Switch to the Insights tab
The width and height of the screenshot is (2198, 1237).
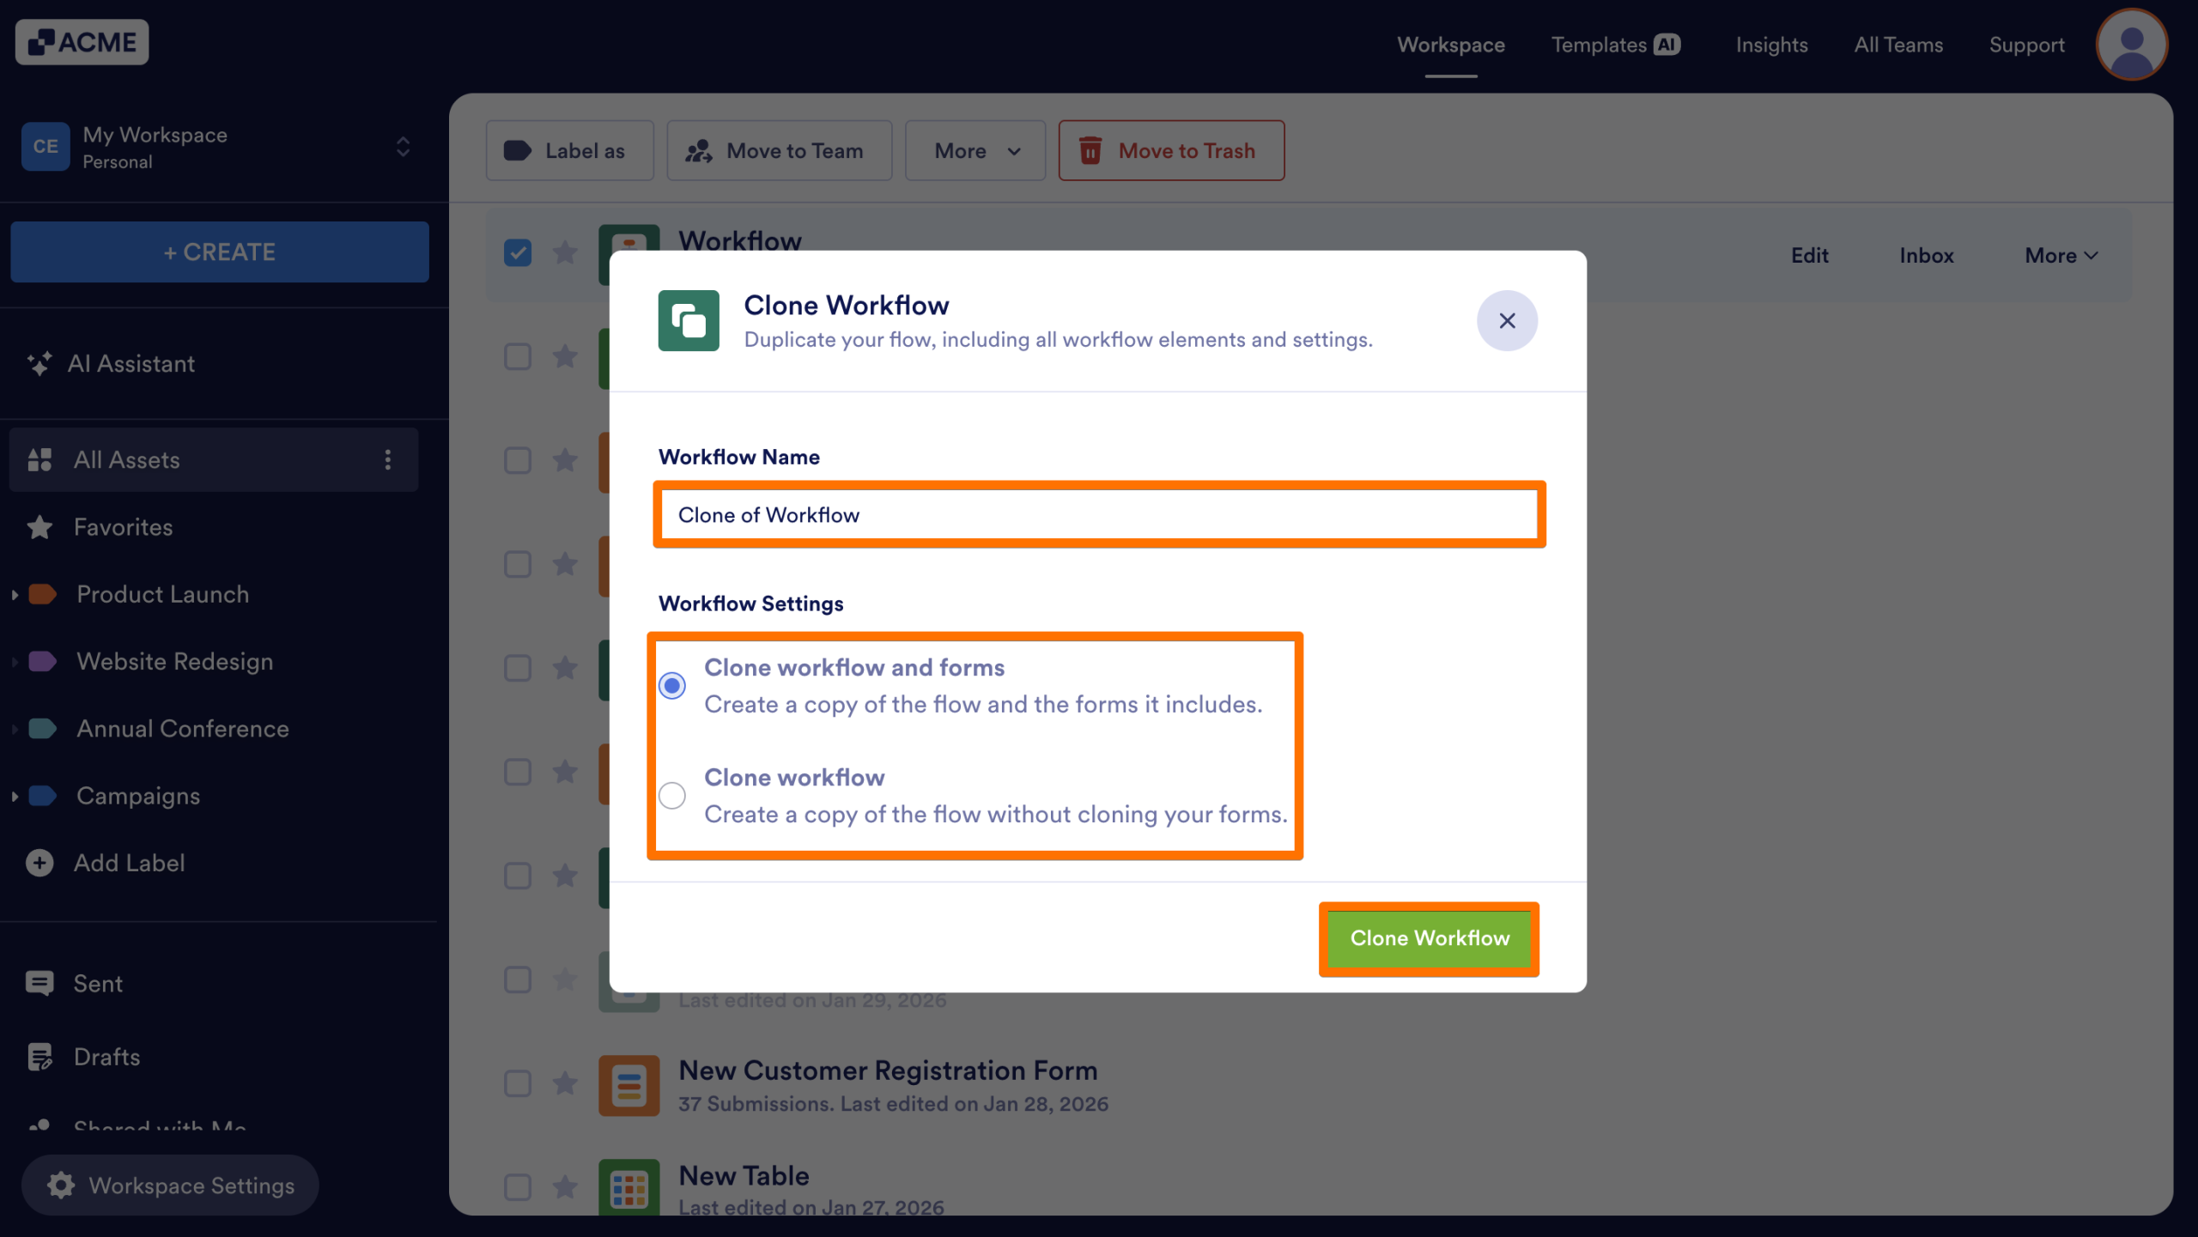tap(1771, 44)
